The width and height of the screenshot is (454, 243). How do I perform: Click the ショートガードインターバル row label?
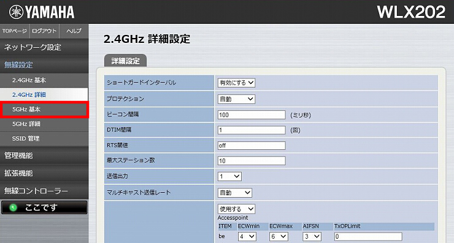[141, 83]
